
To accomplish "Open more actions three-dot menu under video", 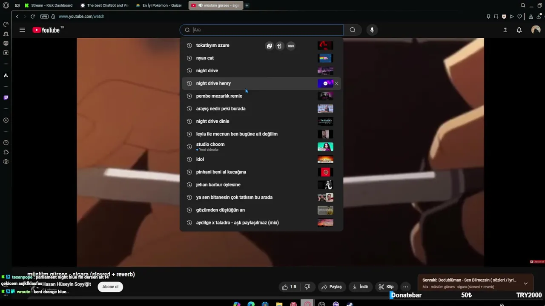I will click(x=405, y=287).
